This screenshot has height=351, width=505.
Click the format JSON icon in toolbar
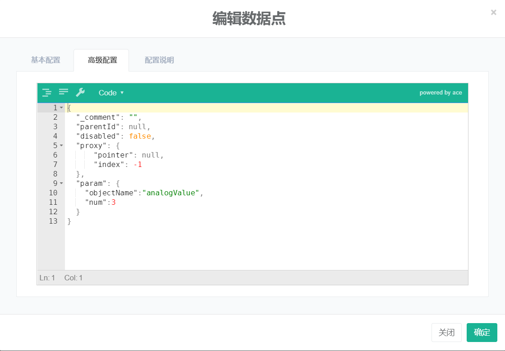point(46,93)
